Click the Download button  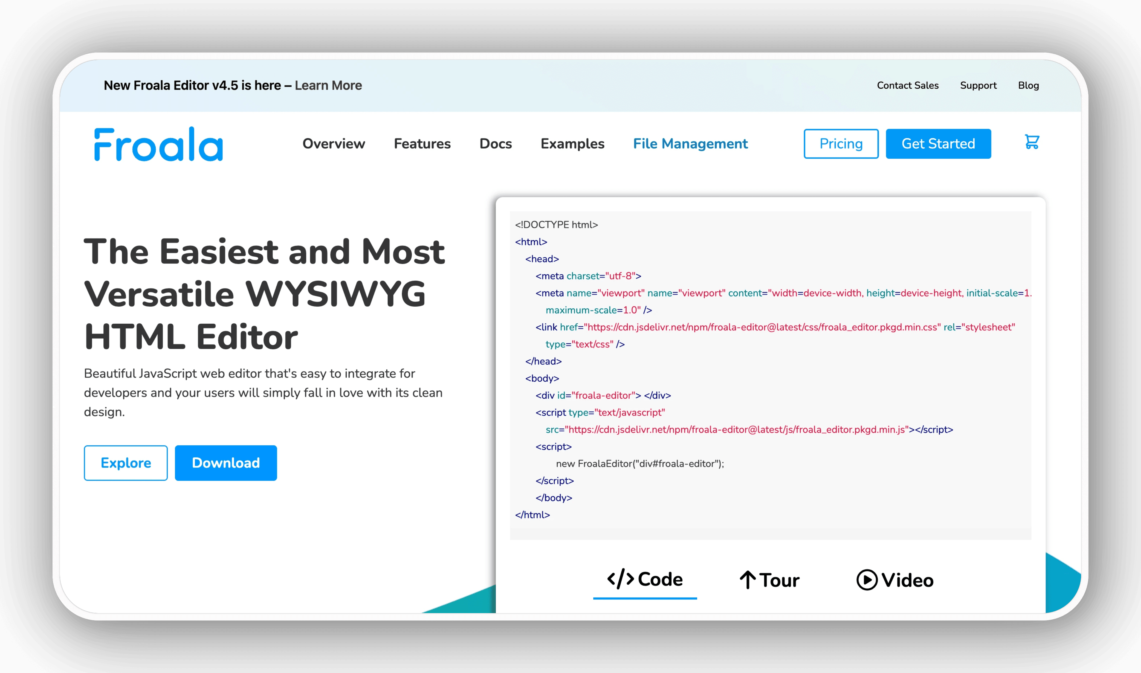pyautogui.click(x=225, y=463)
